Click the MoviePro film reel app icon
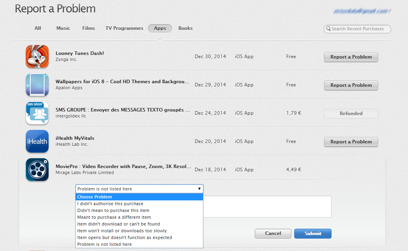Viewport: 408px width, 251px height. [37, 169]
